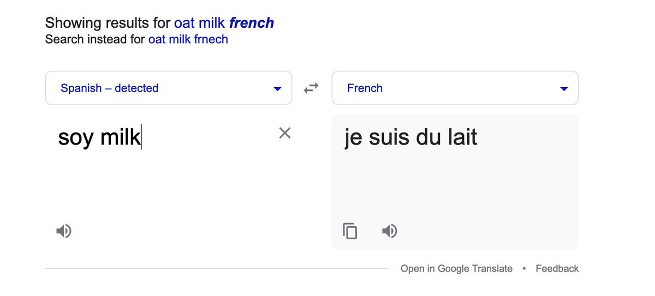Copy the French translation to clipboard
The image size is (655, 296).
(x=350, y=231)
